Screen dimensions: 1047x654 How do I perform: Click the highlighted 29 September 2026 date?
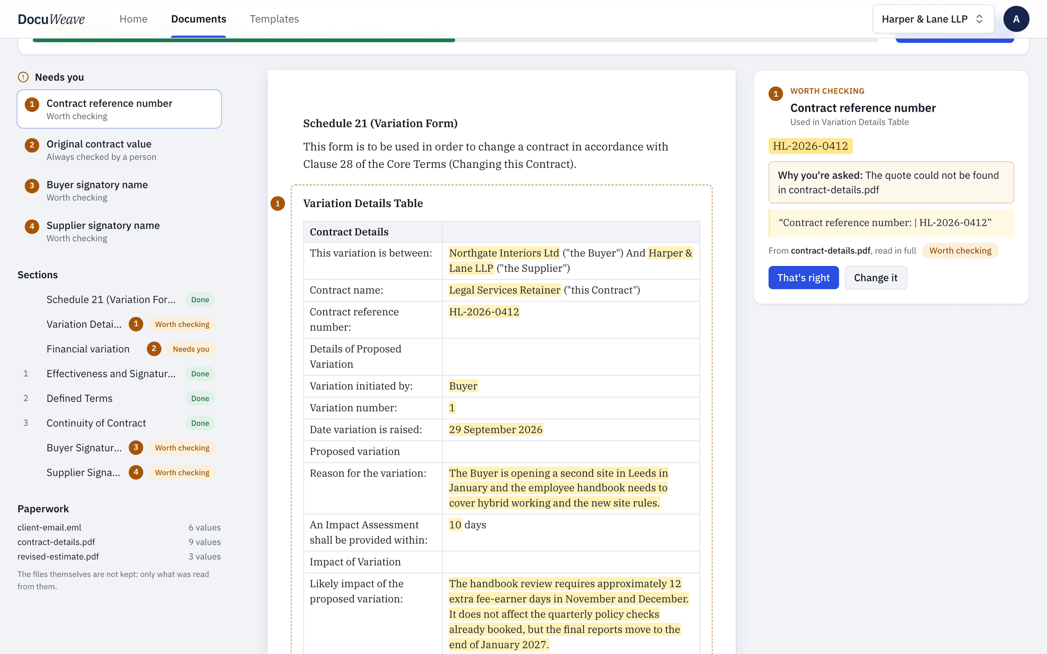click(x=496, y=429)
